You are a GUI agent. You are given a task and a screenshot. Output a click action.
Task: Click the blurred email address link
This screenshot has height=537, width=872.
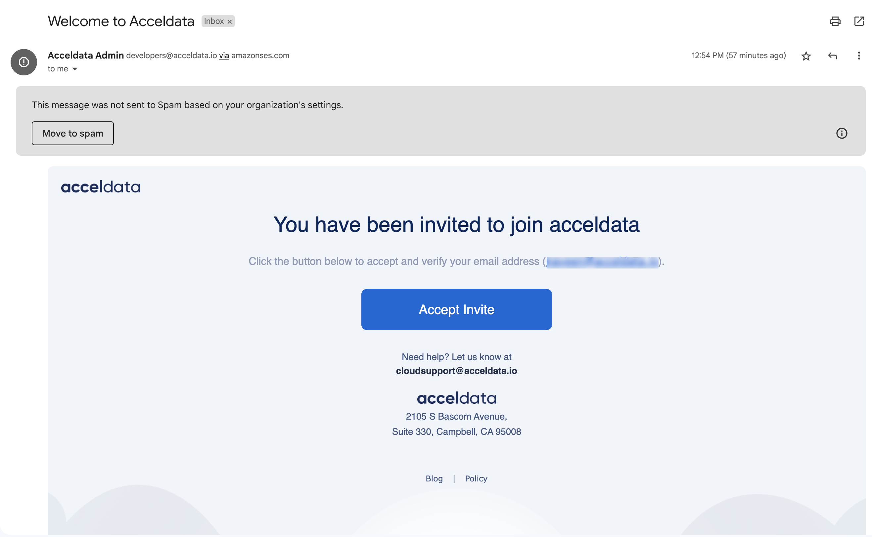(x=602, y=262)
